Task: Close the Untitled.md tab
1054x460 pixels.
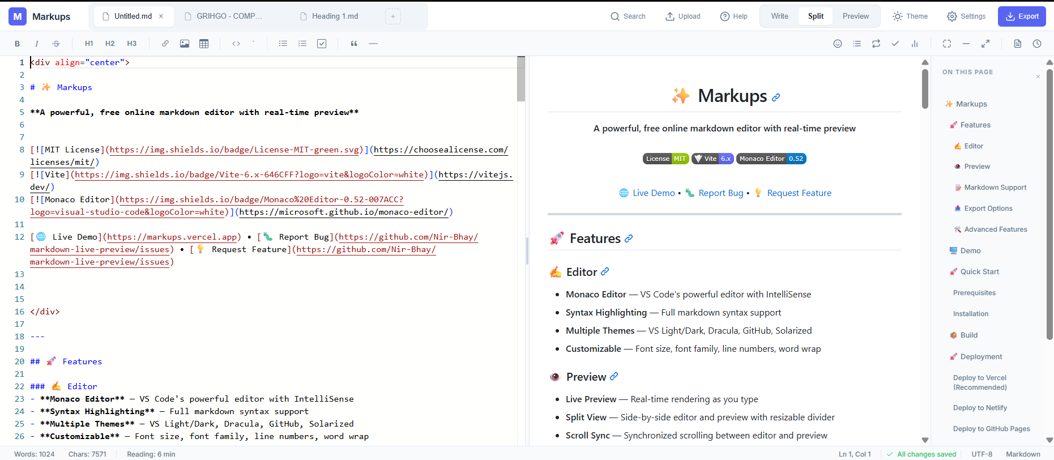Action: tap(161, 16)
